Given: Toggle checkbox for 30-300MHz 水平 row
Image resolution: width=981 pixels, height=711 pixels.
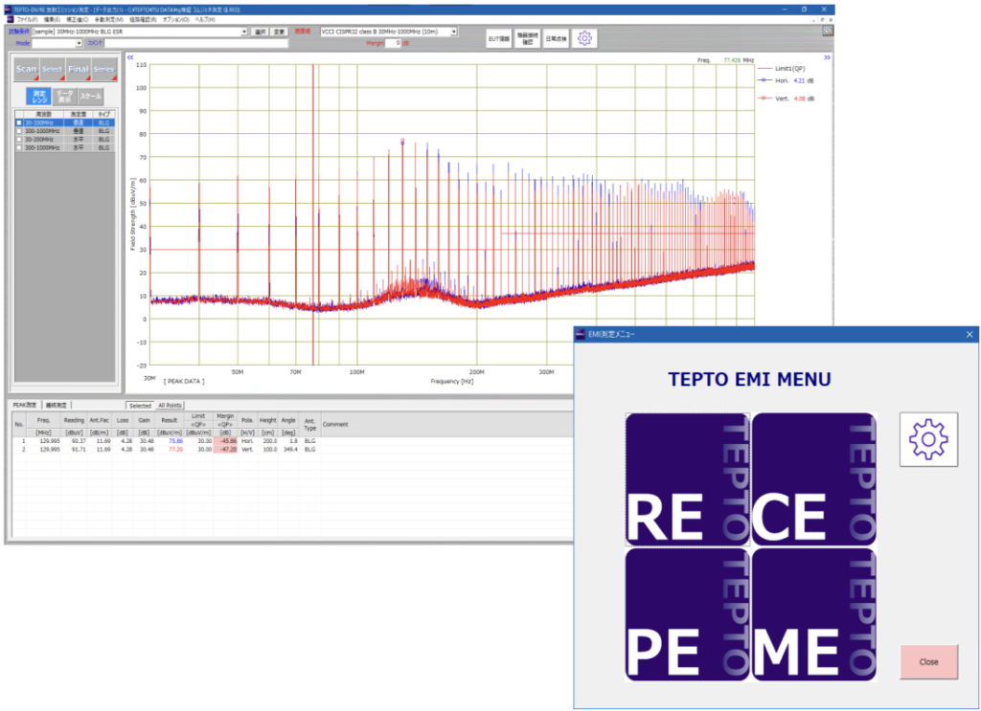Looking at the screenshot, I should pos(19,140).
